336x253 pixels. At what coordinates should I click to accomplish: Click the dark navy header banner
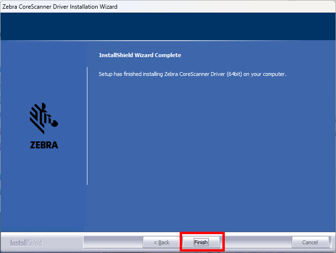[168, 27]
